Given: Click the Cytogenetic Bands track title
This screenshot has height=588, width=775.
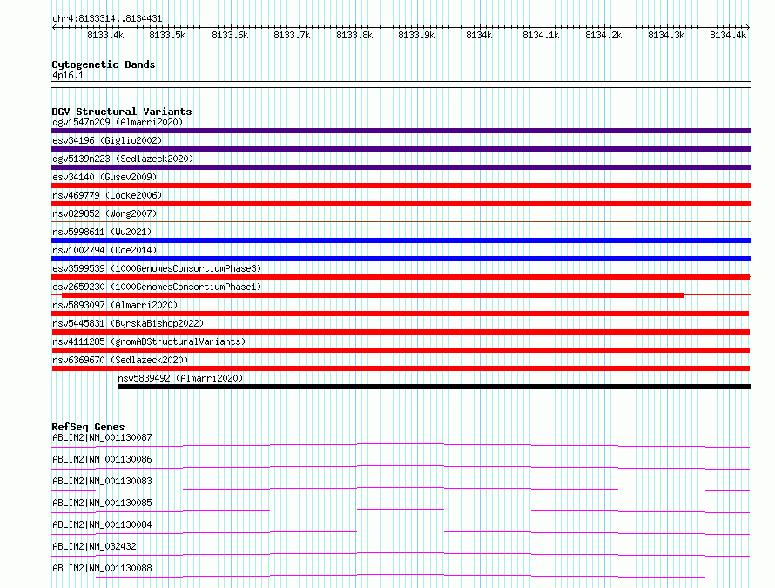Looking at the screenshot, I should [x=104, y=64].
